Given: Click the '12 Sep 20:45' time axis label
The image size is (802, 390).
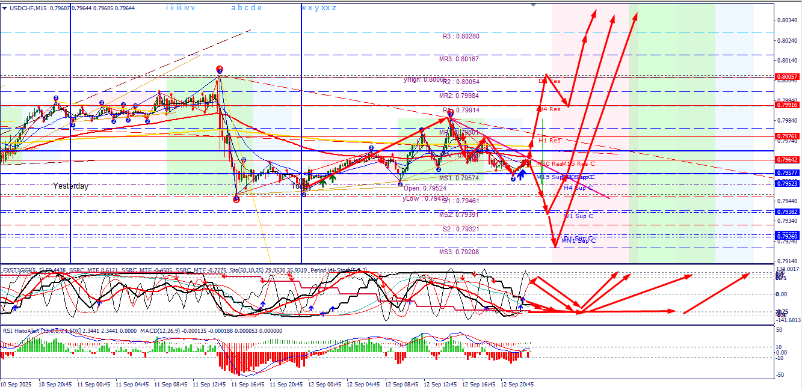Looking at the screenshot, I should (517, 383).
